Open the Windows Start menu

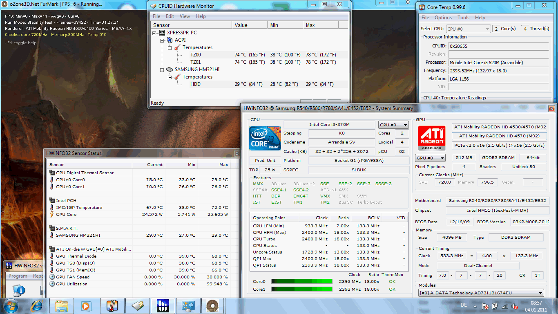point(11,305)
